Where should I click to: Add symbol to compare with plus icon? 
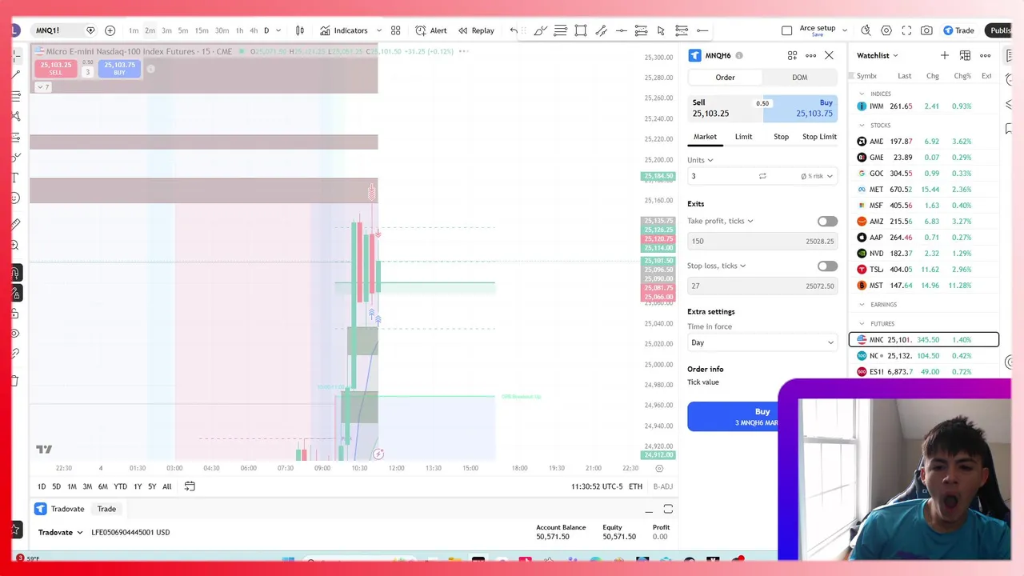tap(110, 30)
